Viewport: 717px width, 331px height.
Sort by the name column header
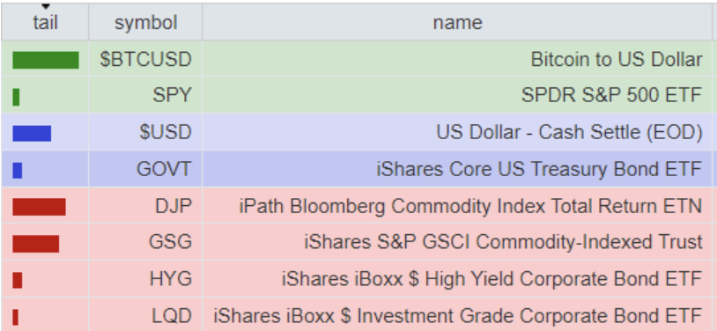457,22
